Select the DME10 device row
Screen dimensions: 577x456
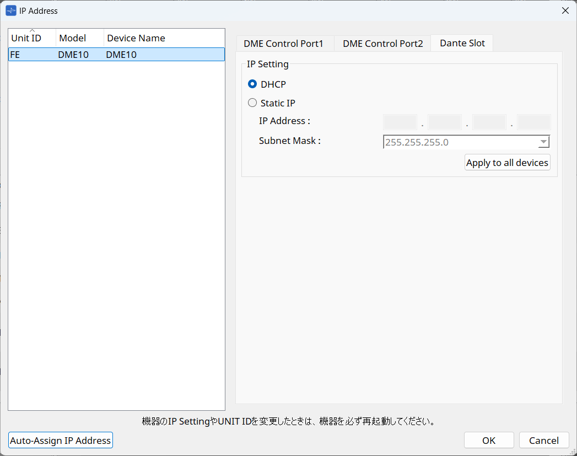(x=116, y=55)
